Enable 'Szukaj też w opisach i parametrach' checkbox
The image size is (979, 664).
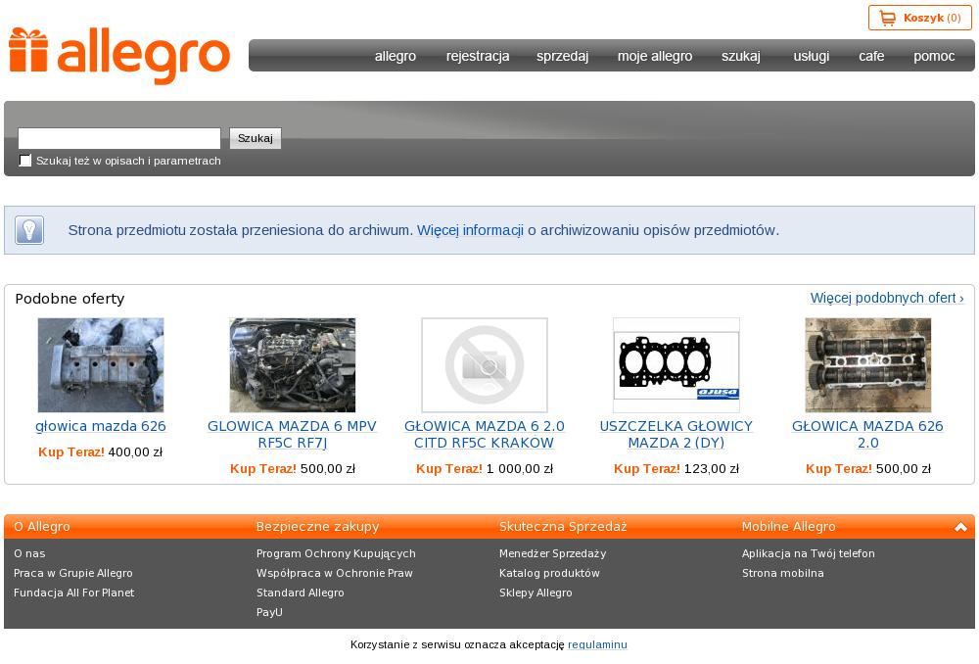25,161
